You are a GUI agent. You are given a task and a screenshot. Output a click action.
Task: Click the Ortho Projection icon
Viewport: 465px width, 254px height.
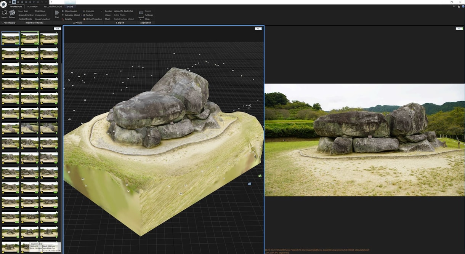click(x=84, y=19)
